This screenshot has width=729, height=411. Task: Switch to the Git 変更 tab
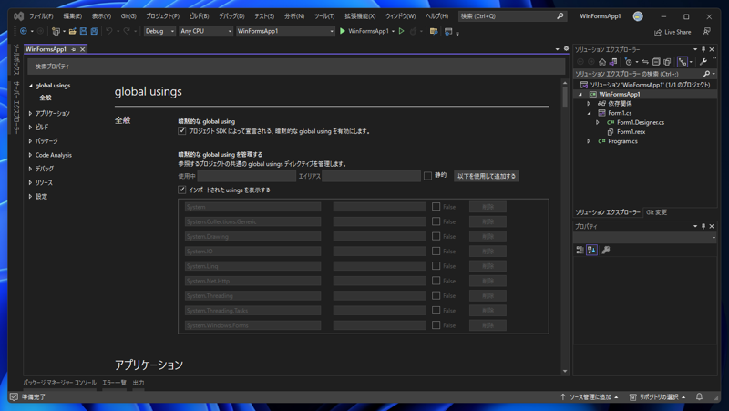click(x=656, y=212)
